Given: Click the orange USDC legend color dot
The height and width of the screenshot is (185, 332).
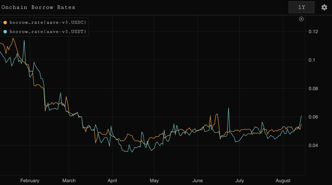Looking at the screenshot, I should click(x=5, y=22).
